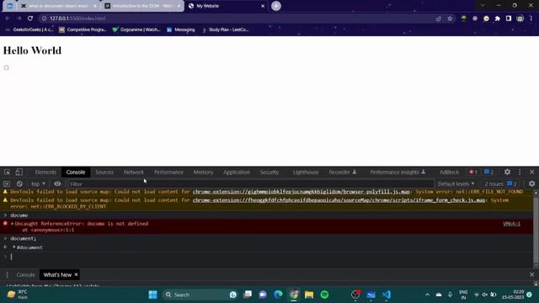The width and height of the screenshot is (539, 303).
Task: Close the What's New drawer tab
Action: coord(76,274)
